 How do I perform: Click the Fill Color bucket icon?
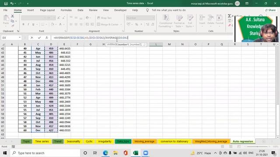52,24
